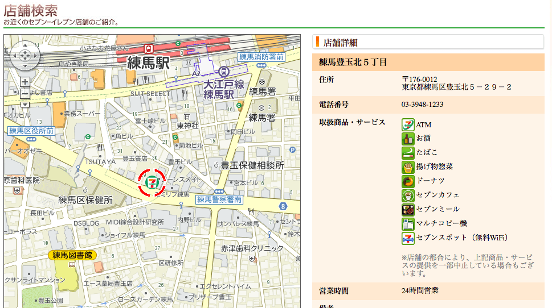Image resolution: width=552 pixels, height=308 pixels.
Task: Click the 大江戸線 subway station symbol on map
Action: click(x=224, y=72)
